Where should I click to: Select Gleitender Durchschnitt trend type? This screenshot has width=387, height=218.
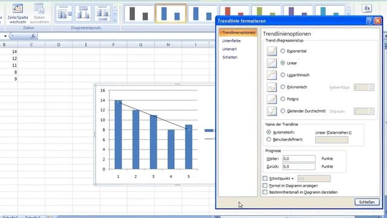[x=282, y=111]
